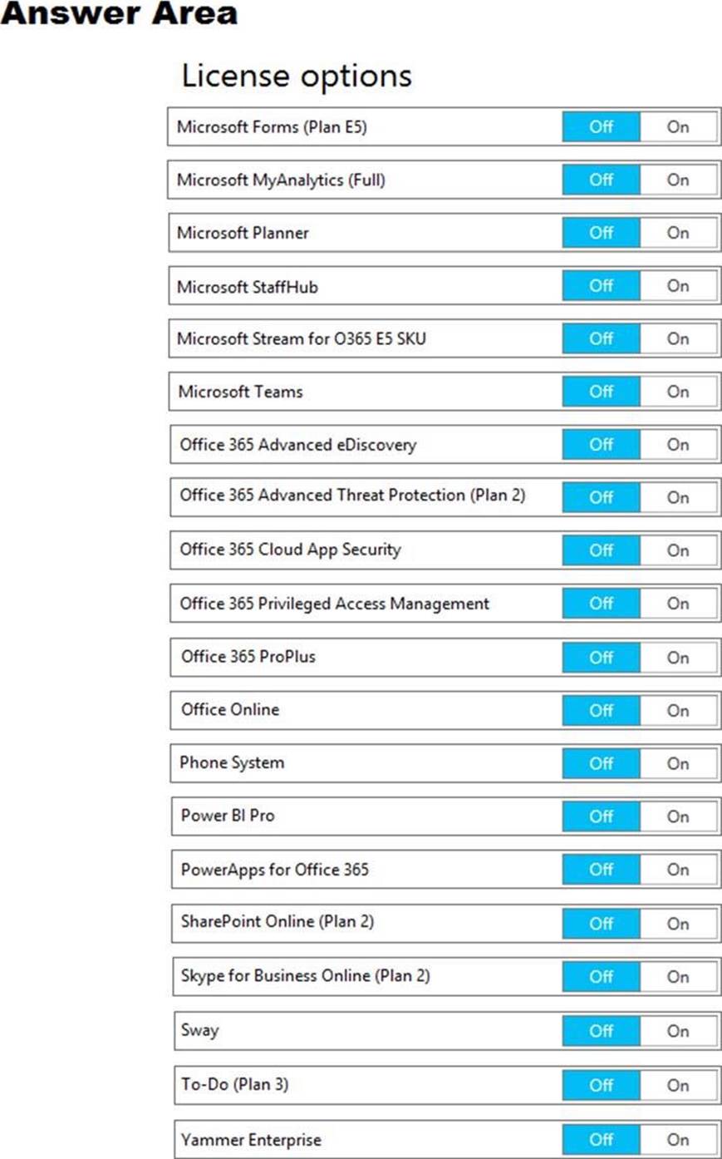Turn on Yammer Enterprise
Screen dimensions: 722x1159
678,1140
